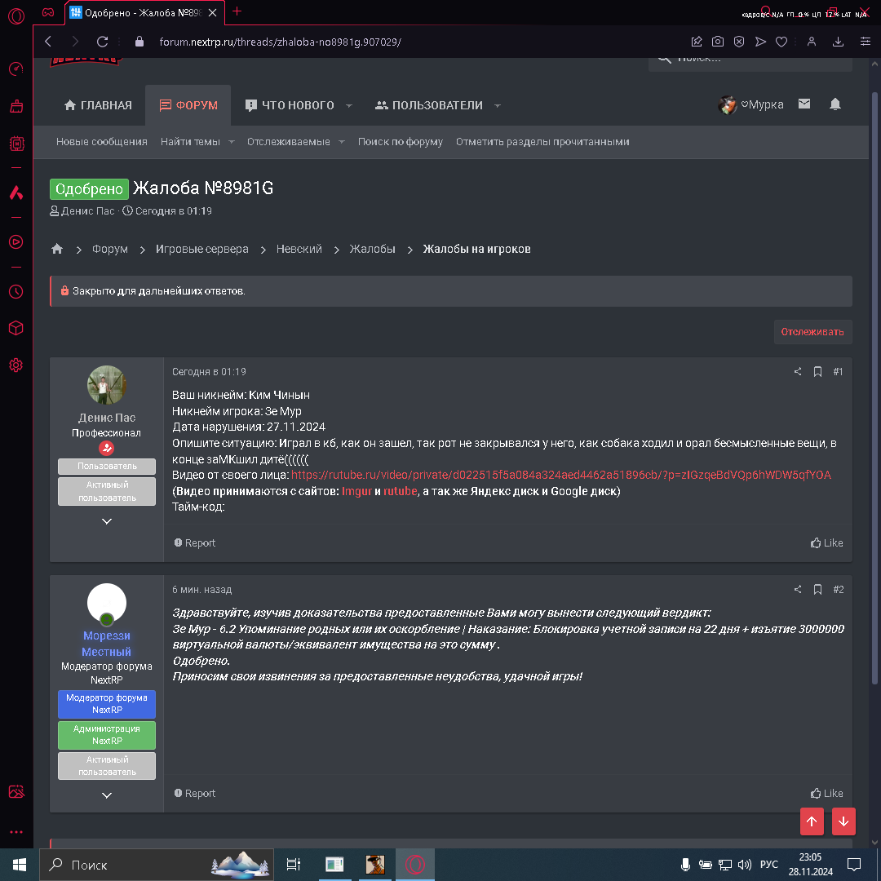Open Opera sidebar settings gear
Image resolution: width=881 pixels, height=881 pixels.
point(15,365)
